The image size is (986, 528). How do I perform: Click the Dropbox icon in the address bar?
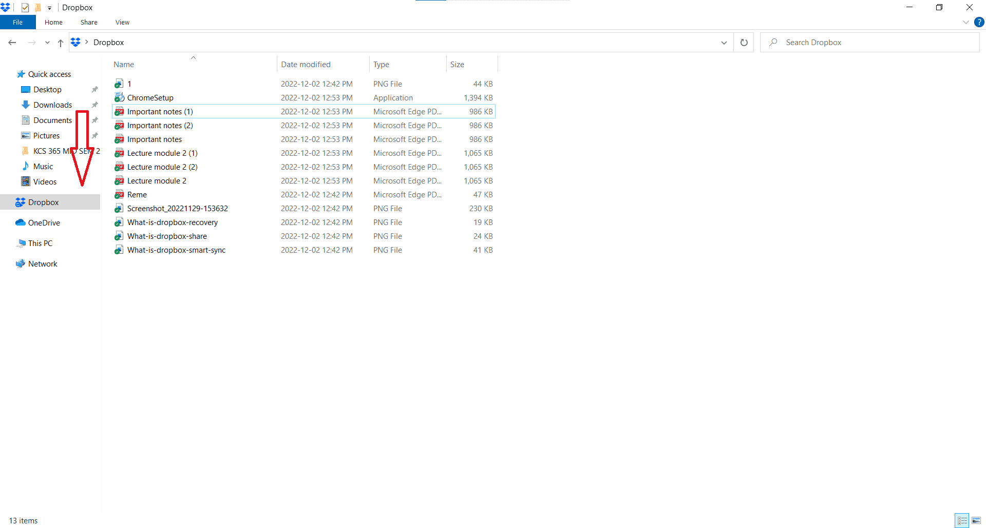(76, 42)
